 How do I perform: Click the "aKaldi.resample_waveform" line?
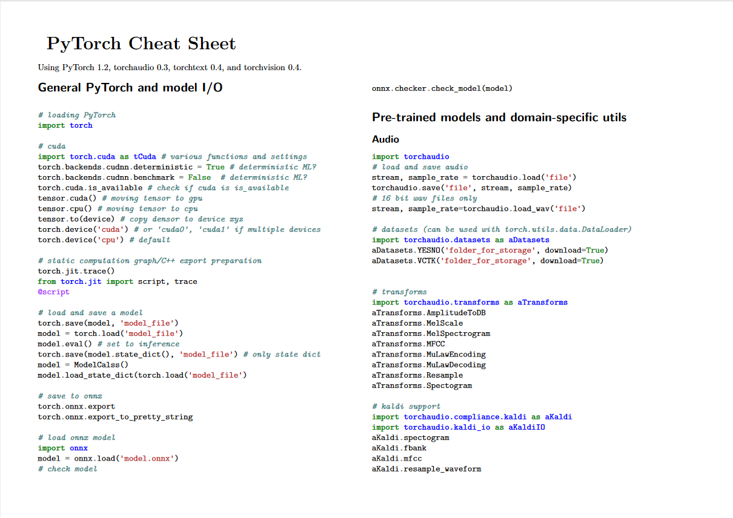click(426, 469)
